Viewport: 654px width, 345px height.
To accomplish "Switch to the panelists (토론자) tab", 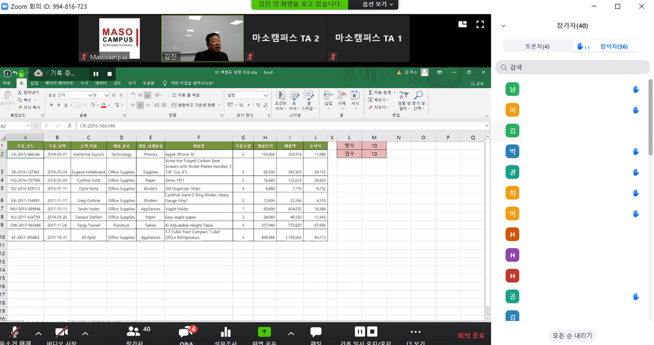I will tap(538, 46).
